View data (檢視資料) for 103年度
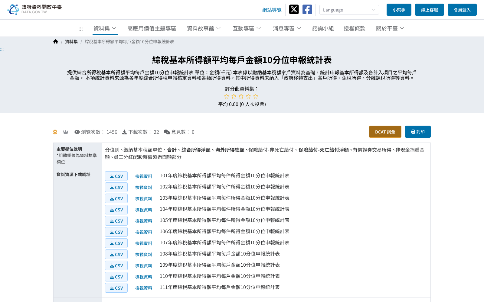This screenshot has width=484, height=302. pyautogui.click(x=144, y=199)
